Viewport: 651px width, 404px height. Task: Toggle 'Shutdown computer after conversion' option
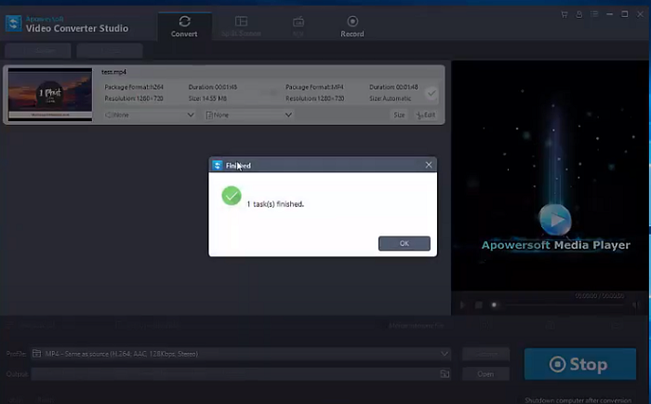[578, 400]
